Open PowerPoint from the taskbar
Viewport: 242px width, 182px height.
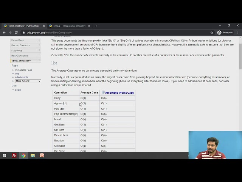(42, 155)
